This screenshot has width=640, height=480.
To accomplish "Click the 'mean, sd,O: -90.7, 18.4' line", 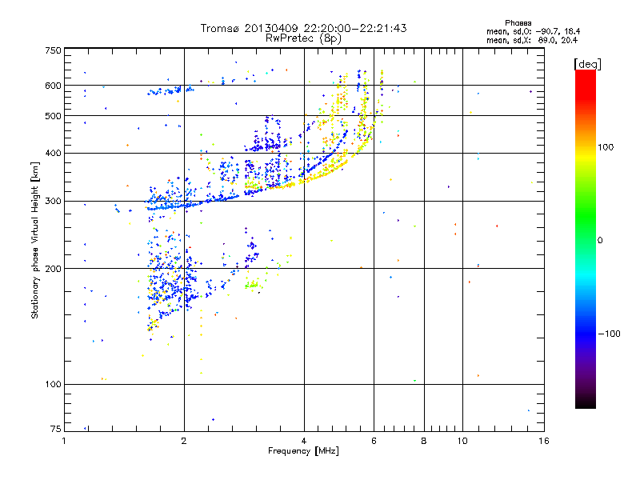I will pos(533,31).
